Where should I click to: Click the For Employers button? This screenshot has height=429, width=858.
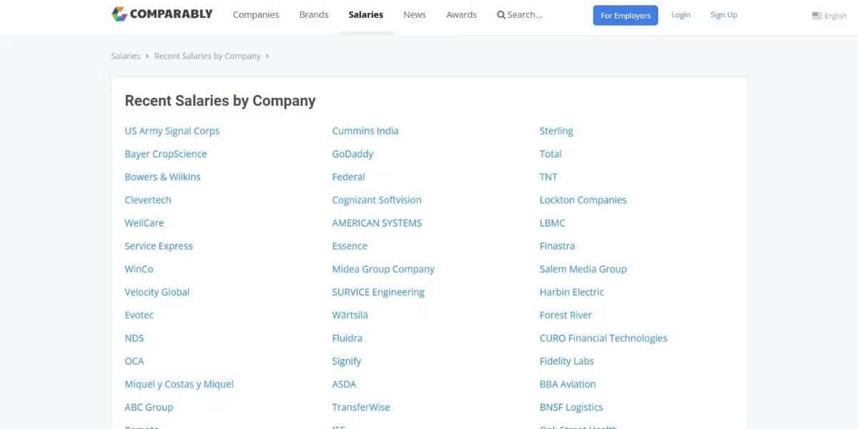pyautogui.click(x=626, y=15)
